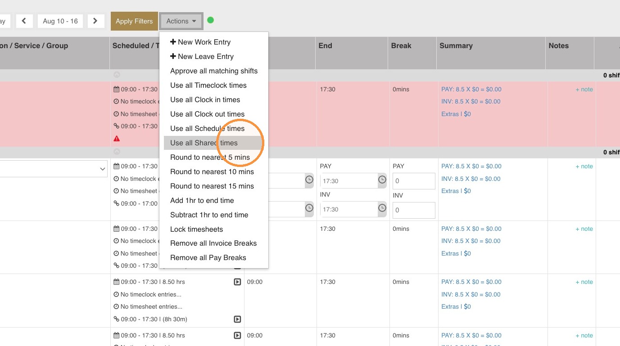The height and width of the screenshot is (346, 620).
Task: Select 'Add 1hr to end time'
Action: 214,201
